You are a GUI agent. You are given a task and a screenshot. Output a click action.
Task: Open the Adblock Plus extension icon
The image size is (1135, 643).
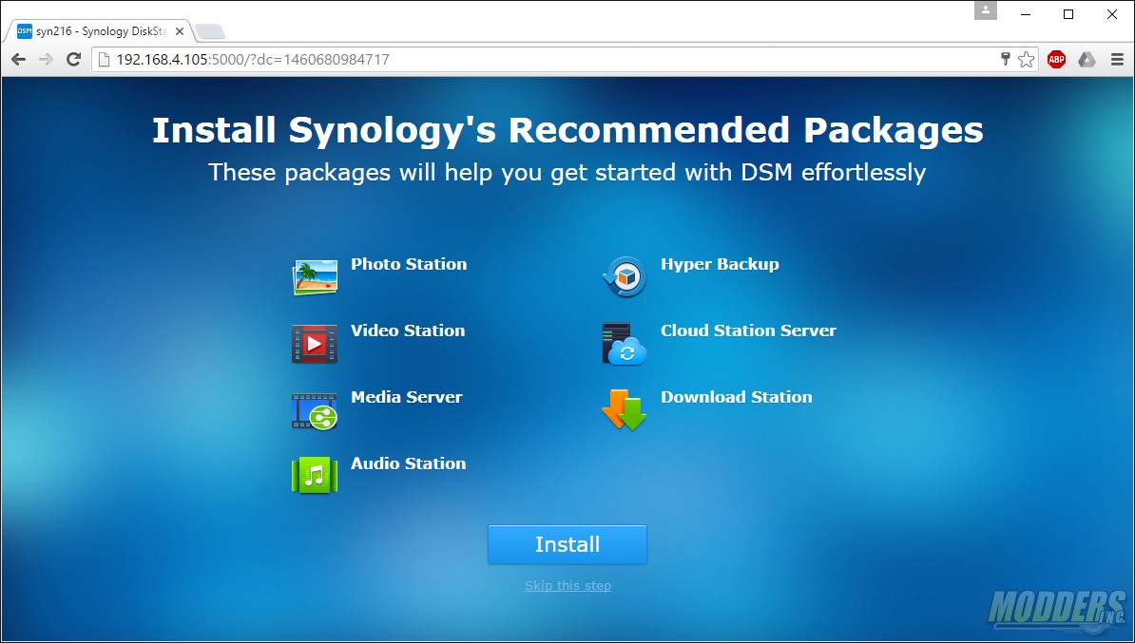pos(1057,59)
